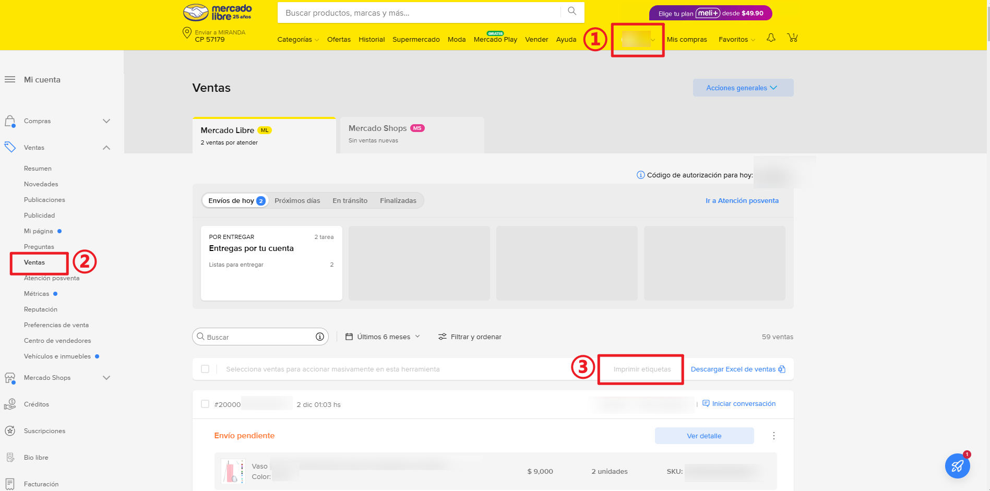Open Reputación in sidebar
Viewport: 990px width, 491px height.
pyautogui.click(x=41, y=309)
